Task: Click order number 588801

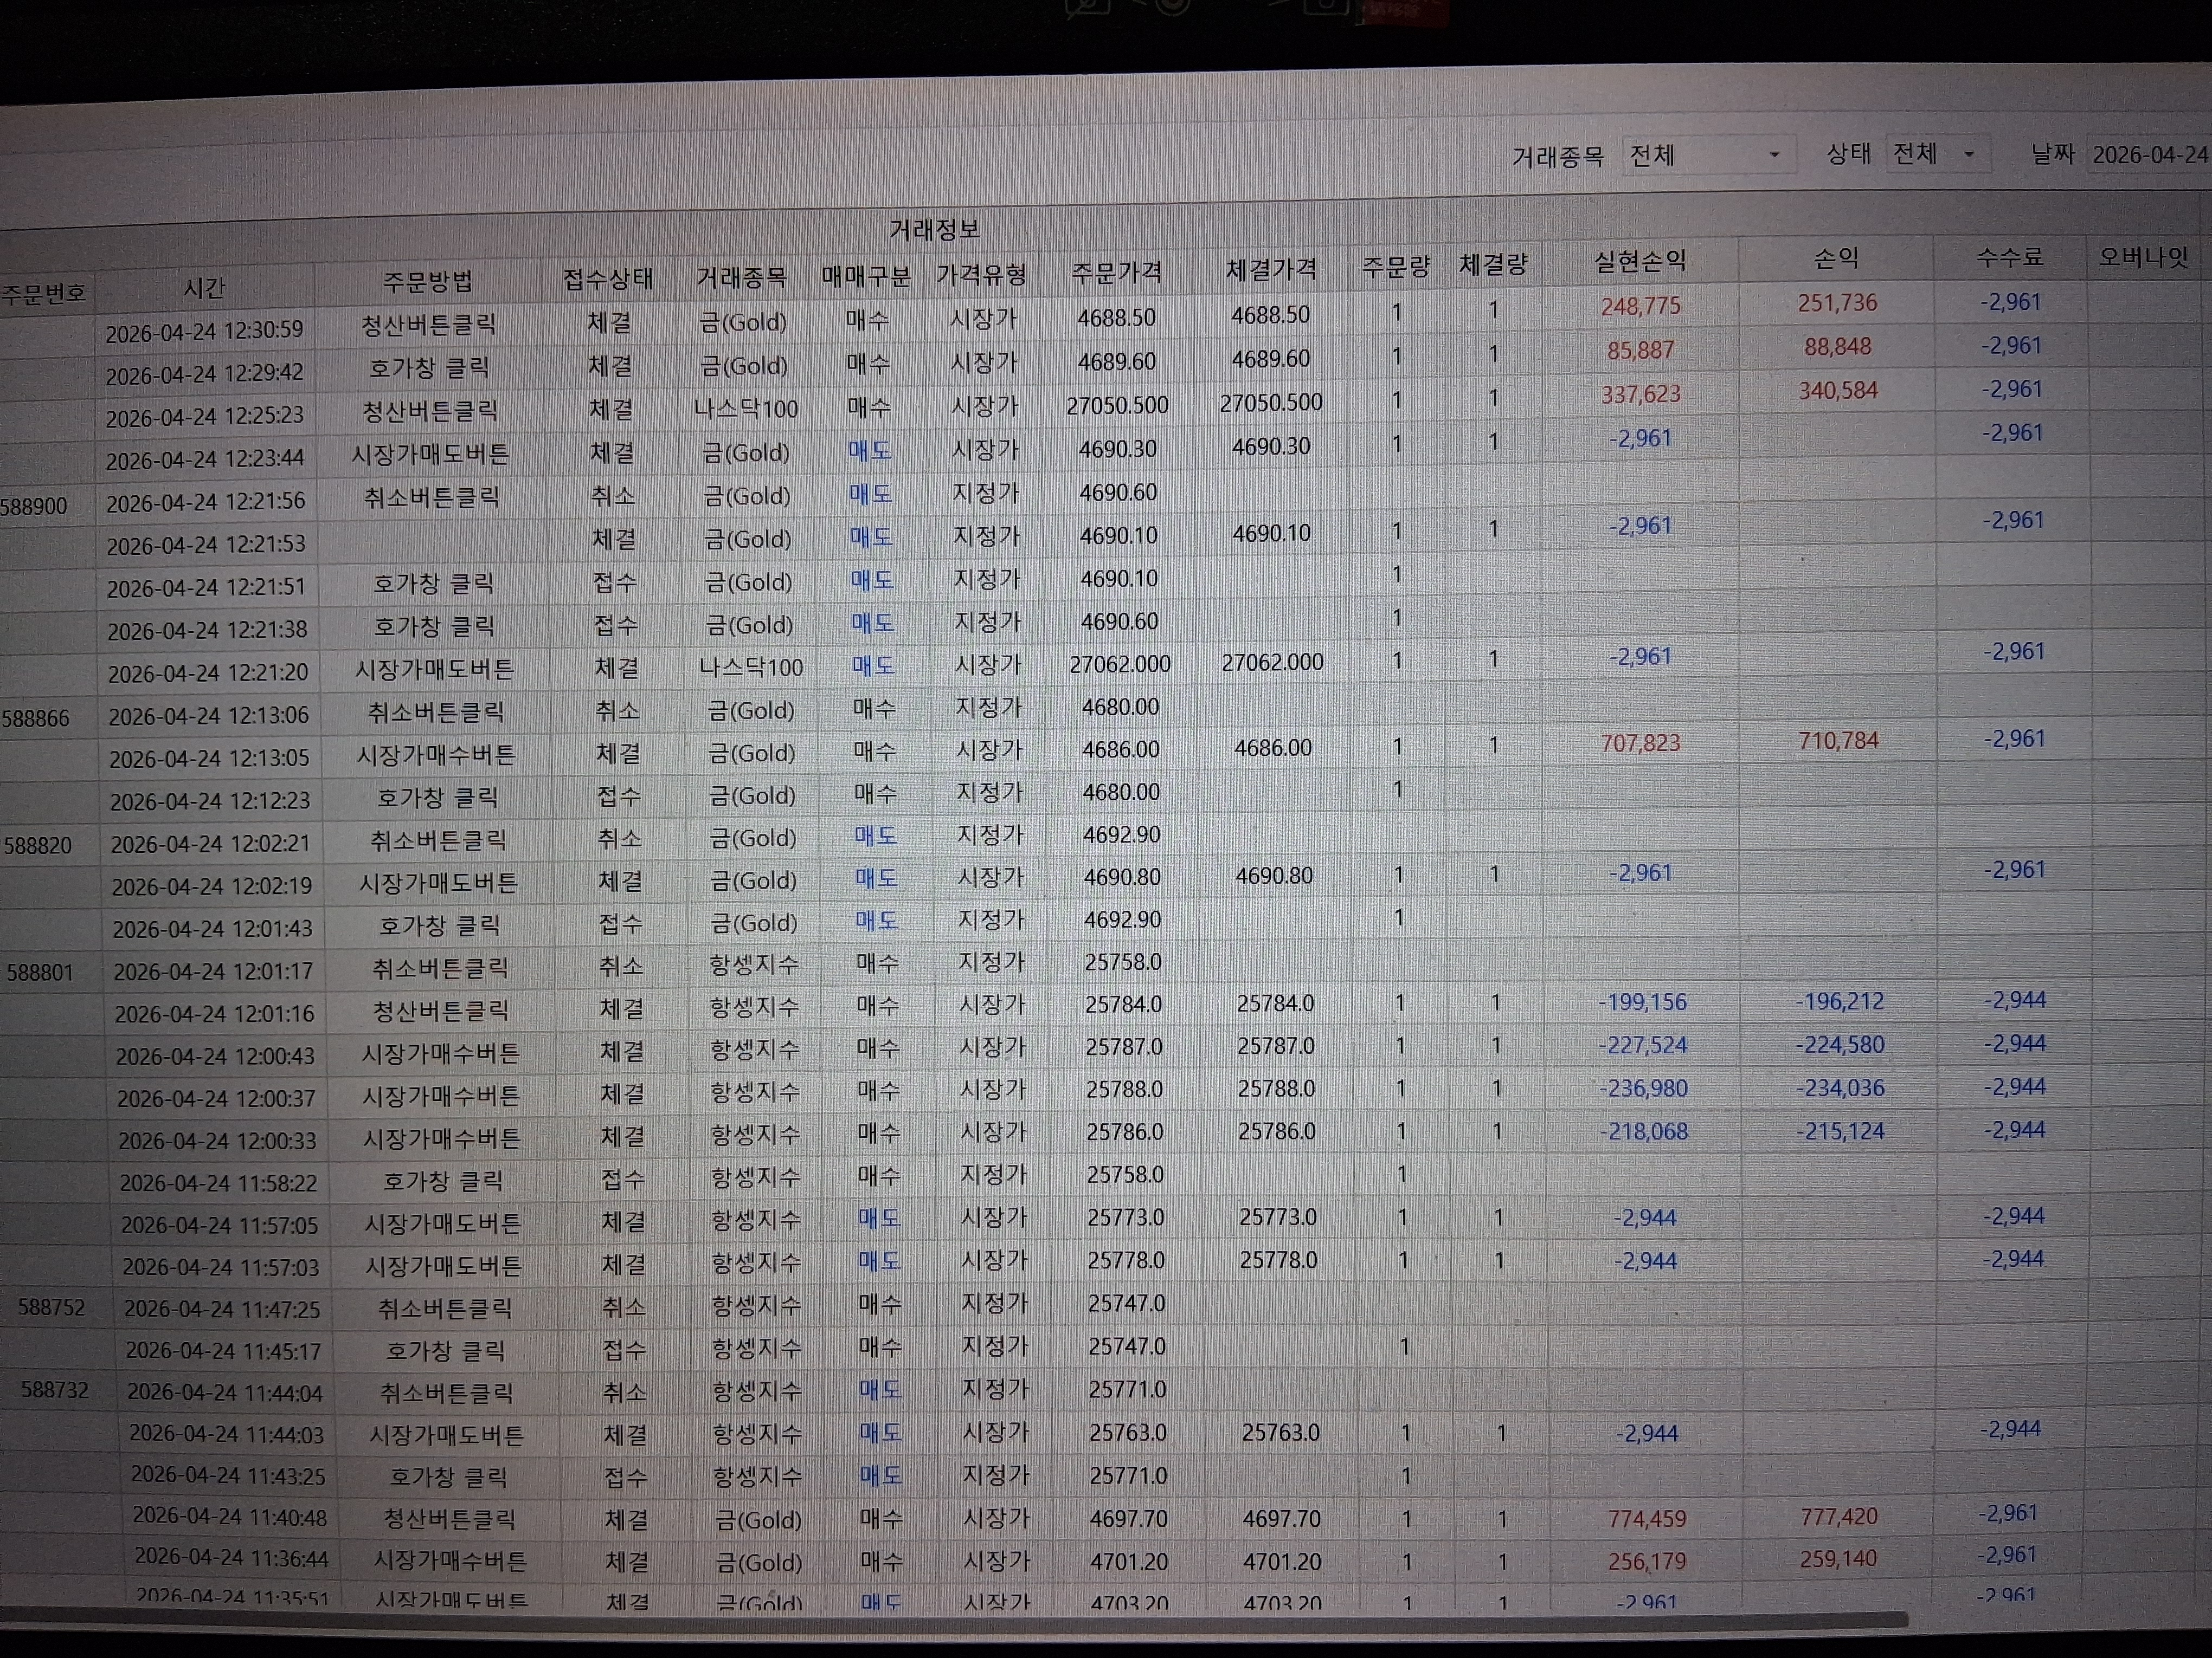Action: [x=40, y=973]
